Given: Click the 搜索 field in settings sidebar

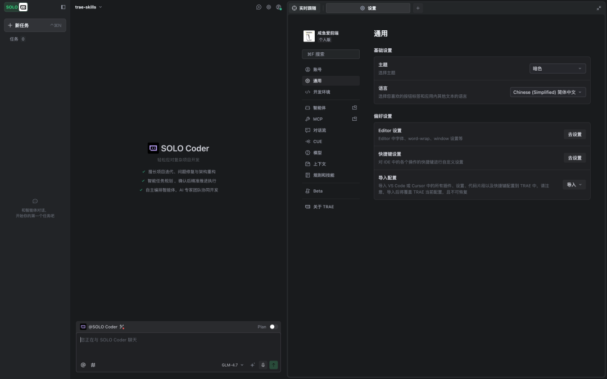Looking at the screenshot, I should pos(330,54).
